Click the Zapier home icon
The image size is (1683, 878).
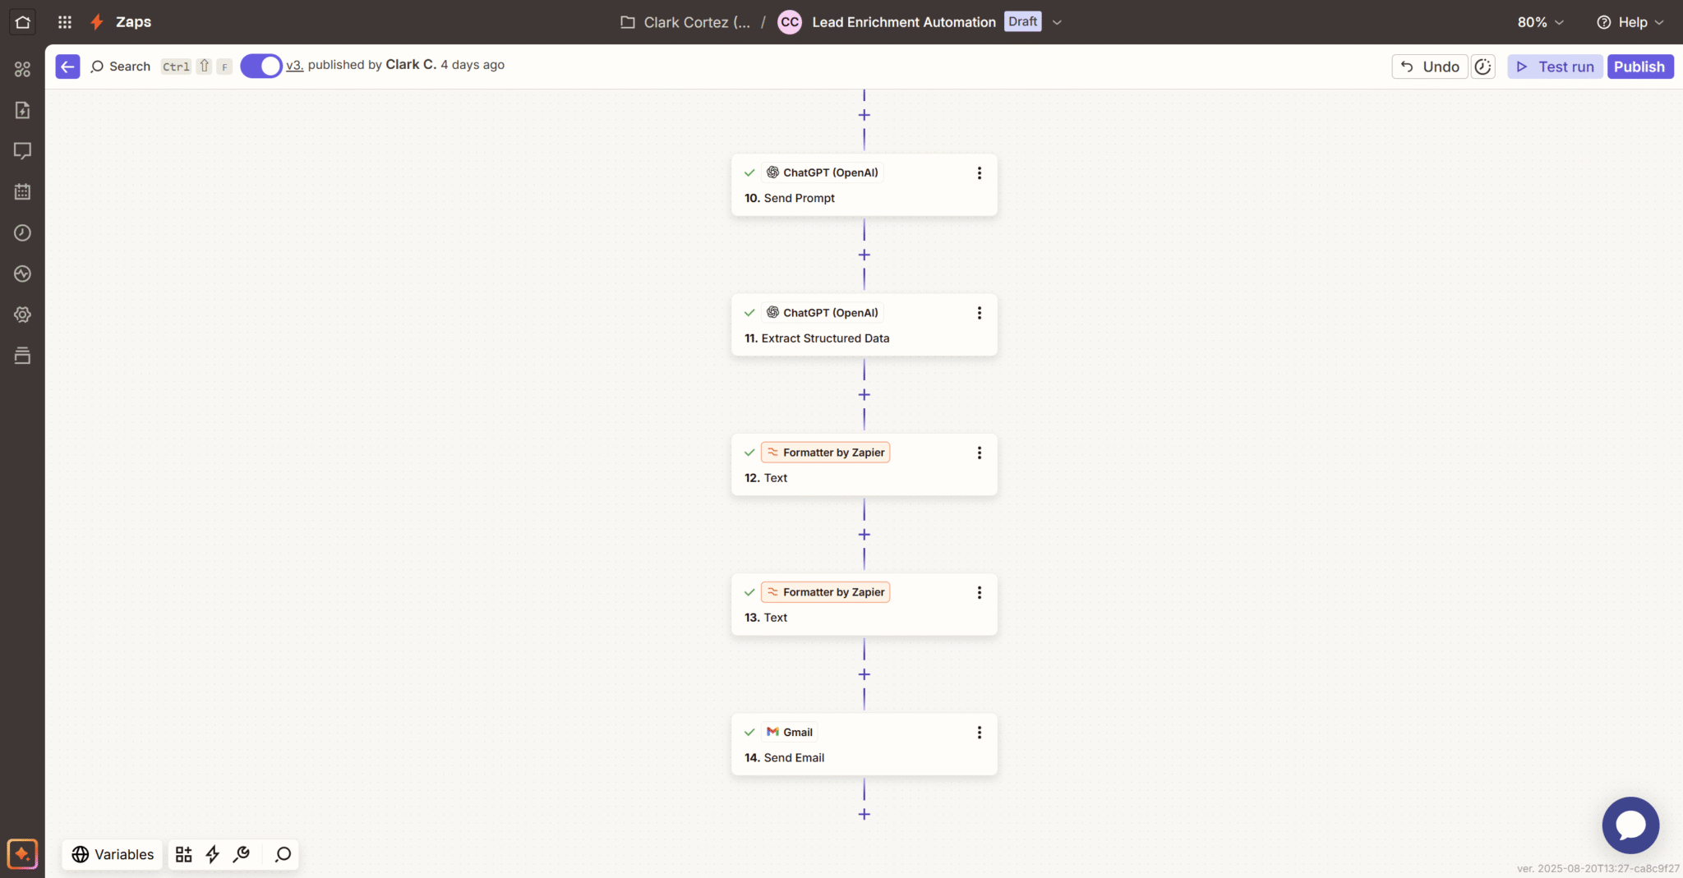(x=22, y=22)
